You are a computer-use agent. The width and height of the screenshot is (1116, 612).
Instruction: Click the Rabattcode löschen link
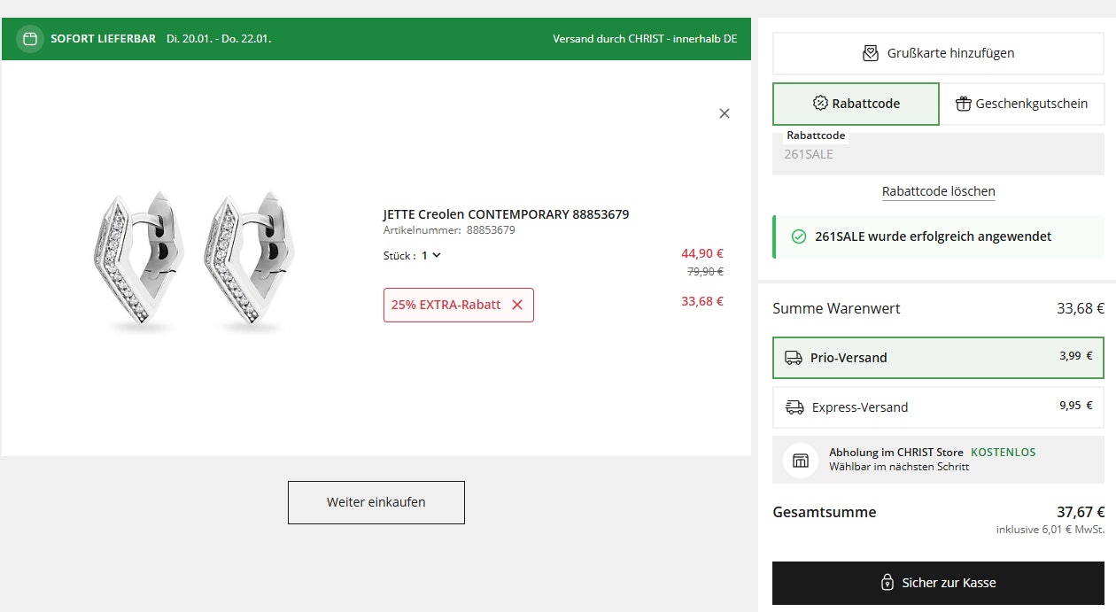tap(938, 191)
